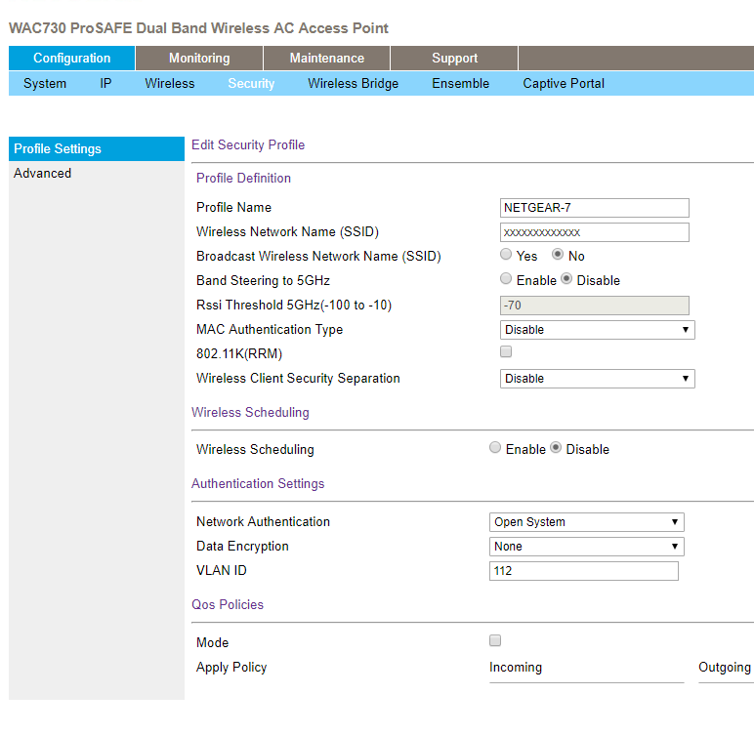
Task: Click the WAC730 ProSAFE page title
Action: pos(198,28)
